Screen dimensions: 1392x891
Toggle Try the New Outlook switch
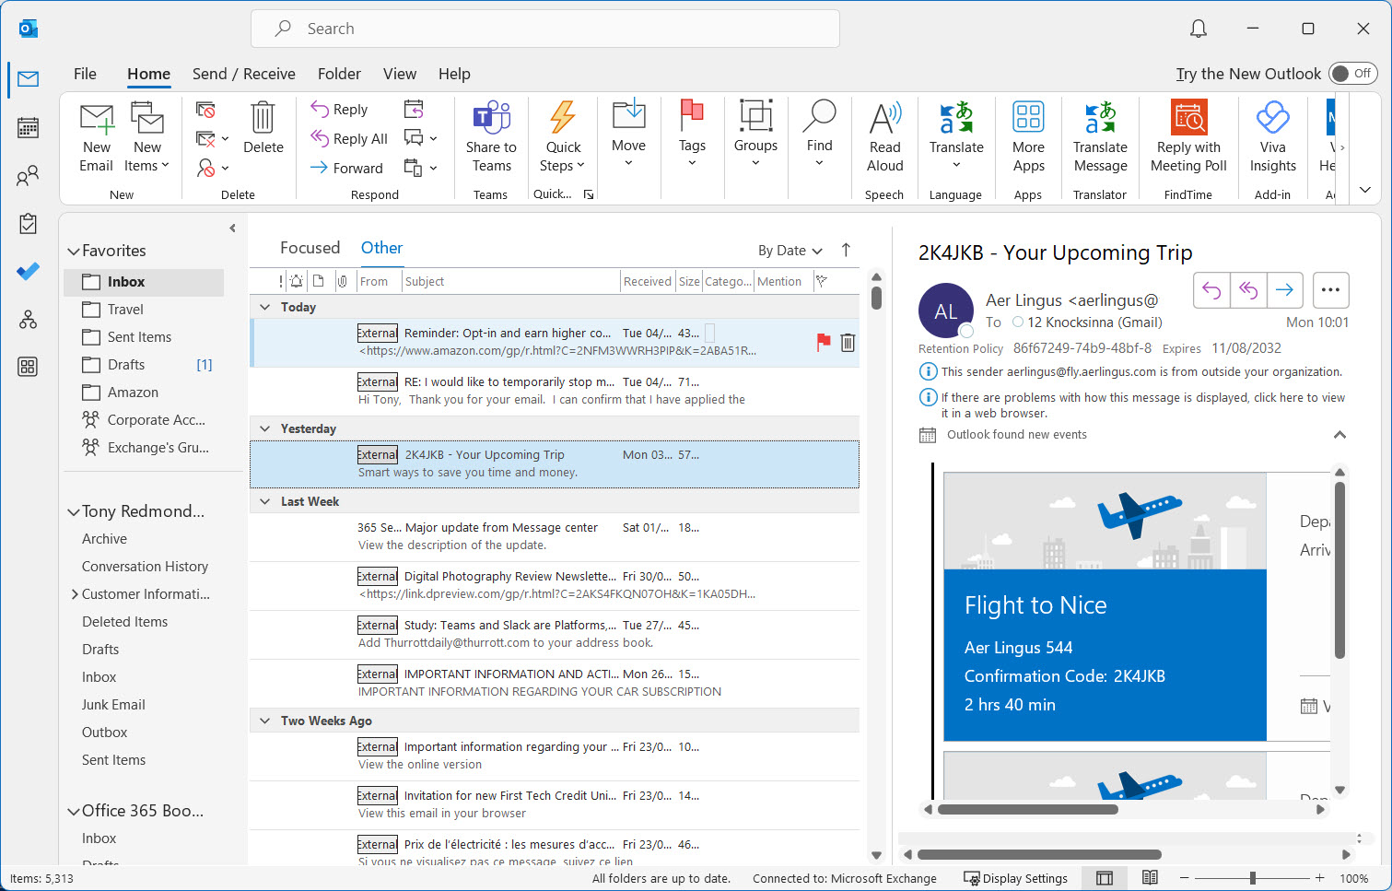(1352, 74)
